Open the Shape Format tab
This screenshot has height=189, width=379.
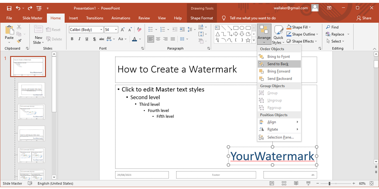coord(202,18)
